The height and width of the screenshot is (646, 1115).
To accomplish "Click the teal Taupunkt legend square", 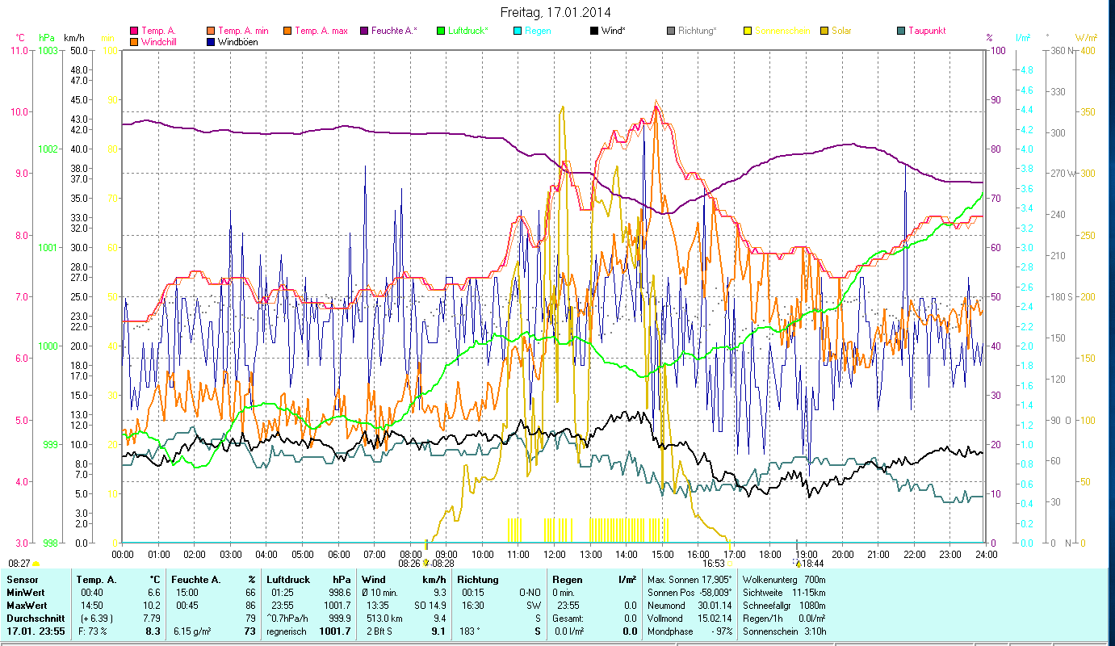I will tap(901, 31).
